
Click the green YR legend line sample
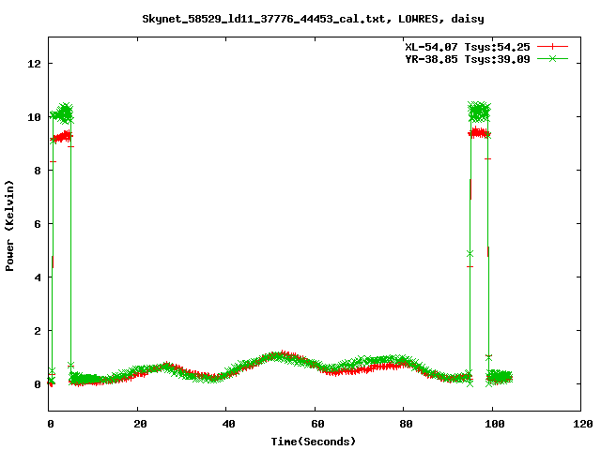click(552, 58)
